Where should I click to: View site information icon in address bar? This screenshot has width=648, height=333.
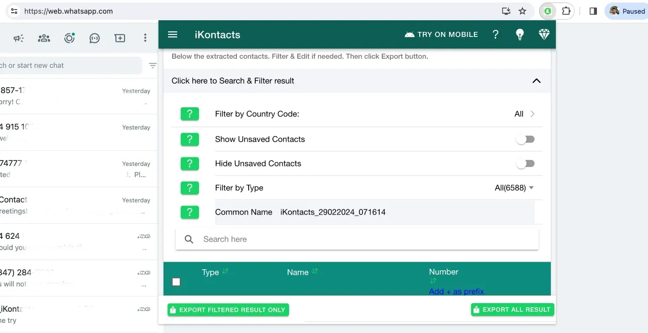(14, 11)
